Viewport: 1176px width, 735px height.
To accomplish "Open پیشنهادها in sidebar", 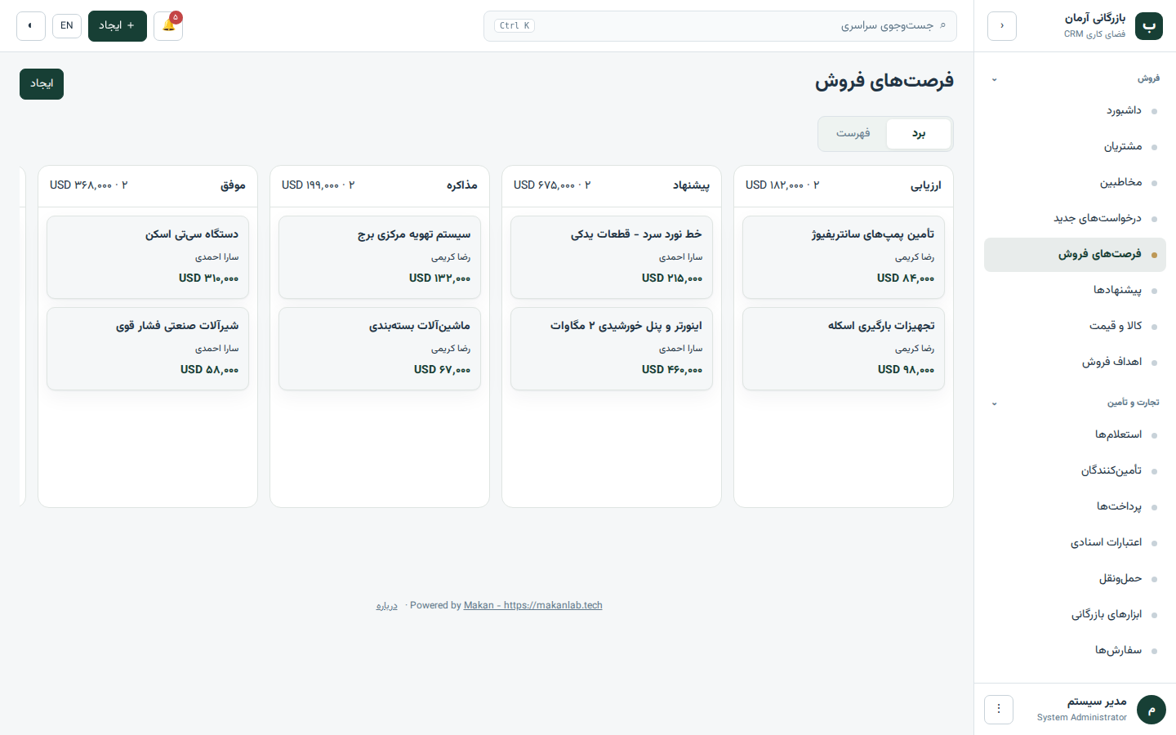I will (1075, 290).
